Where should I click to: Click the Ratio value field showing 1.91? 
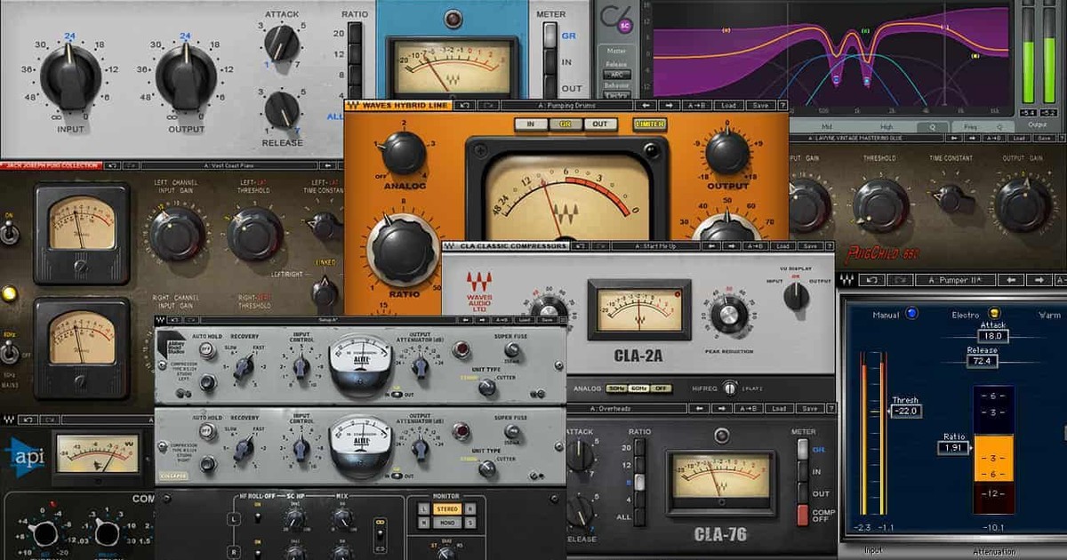pyautogui.click(x=952, y=448)
